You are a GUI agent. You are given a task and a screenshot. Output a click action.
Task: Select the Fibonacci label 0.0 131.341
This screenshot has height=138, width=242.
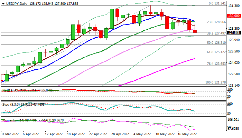tap(217, 3)
